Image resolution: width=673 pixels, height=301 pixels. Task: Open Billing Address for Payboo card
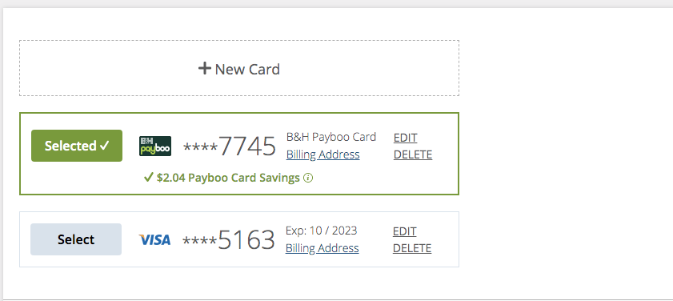pos(322,155)
